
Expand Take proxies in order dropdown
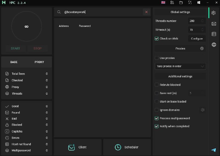coord(180,66)
